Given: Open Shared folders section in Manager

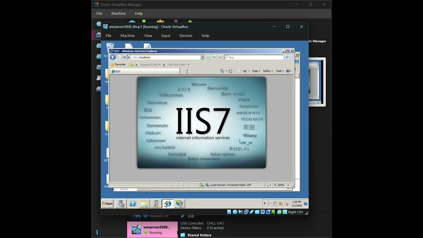Looking at the screenshot, I should point(199,235).
